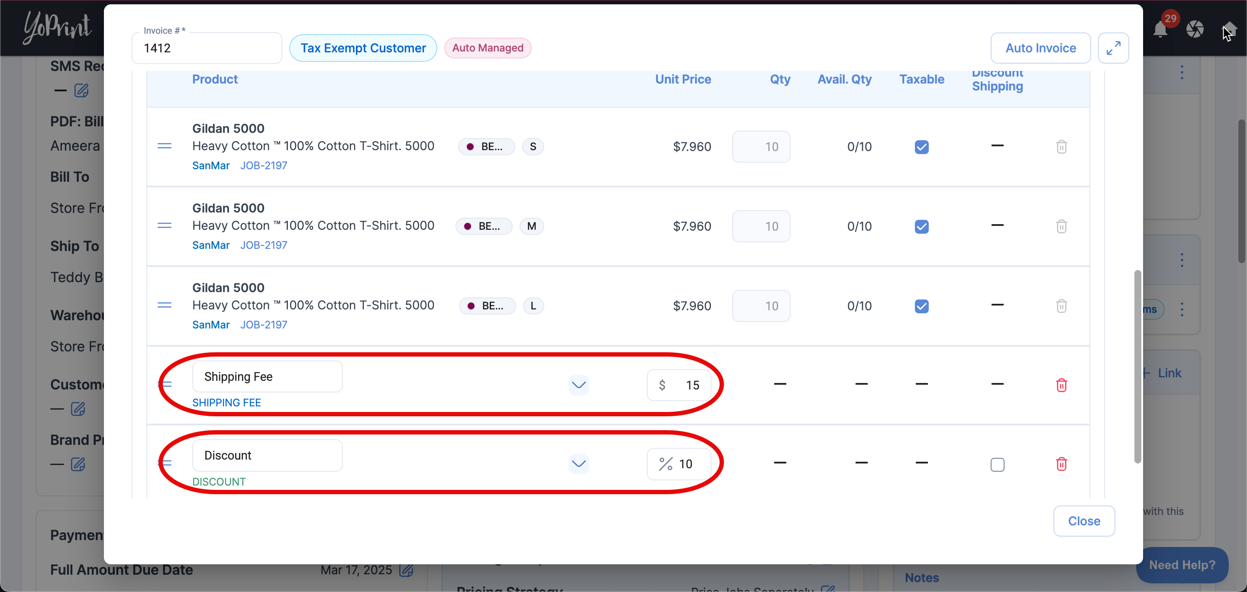Open the top three-dot menu at right
The height and width of the screenshot is (592, 1247).
pyautogui.click(x=1182, y=73)
